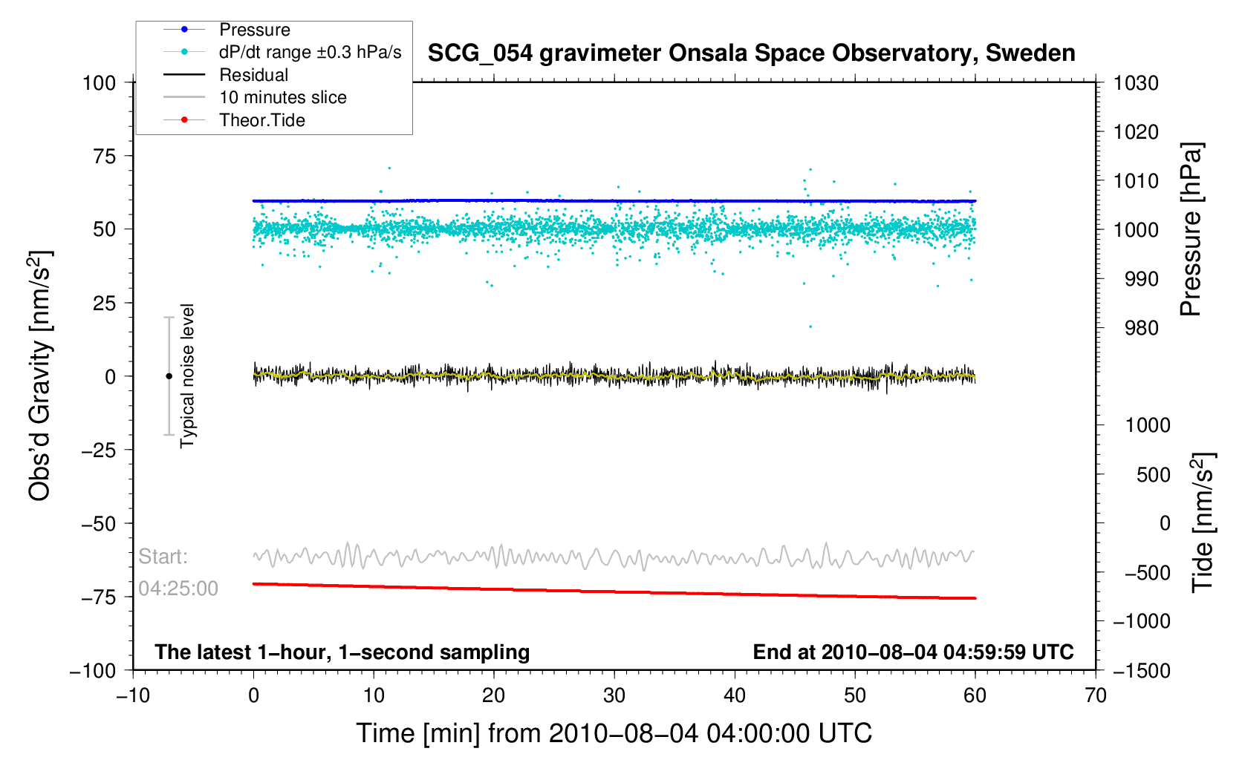Click the 04:25:00 start time text

click(x=178, y=589)
